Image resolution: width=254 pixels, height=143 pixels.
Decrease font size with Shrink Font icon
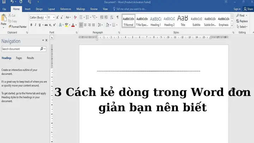tap(62, 18)
